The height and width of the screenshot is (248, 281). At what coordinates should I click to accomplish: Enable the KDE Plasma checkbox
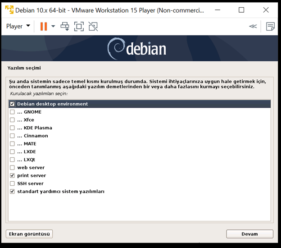(x=12, y=128)
